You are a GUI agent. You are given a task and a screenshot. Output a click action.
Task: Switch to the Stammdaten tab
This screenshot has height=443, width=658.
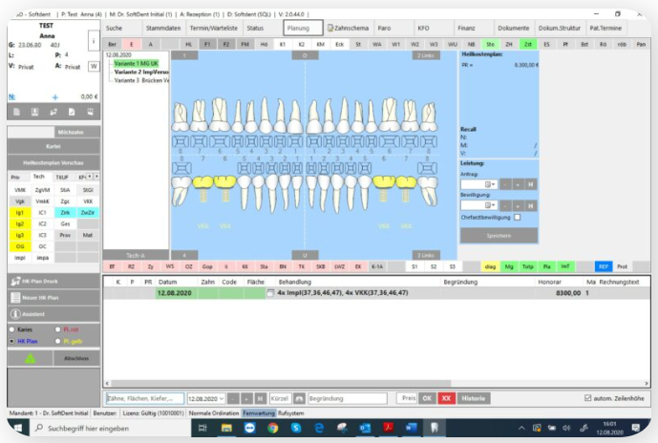pos(163,28)
